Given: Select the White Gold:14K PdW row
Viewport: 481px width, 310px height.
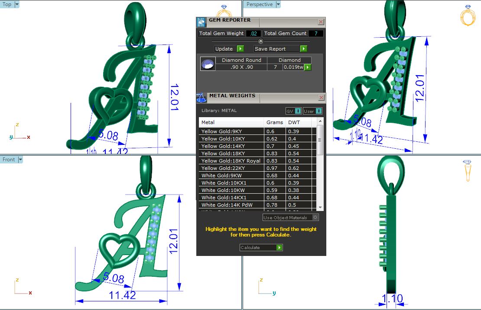Looking at the screenshot, I should pos(231,205).
